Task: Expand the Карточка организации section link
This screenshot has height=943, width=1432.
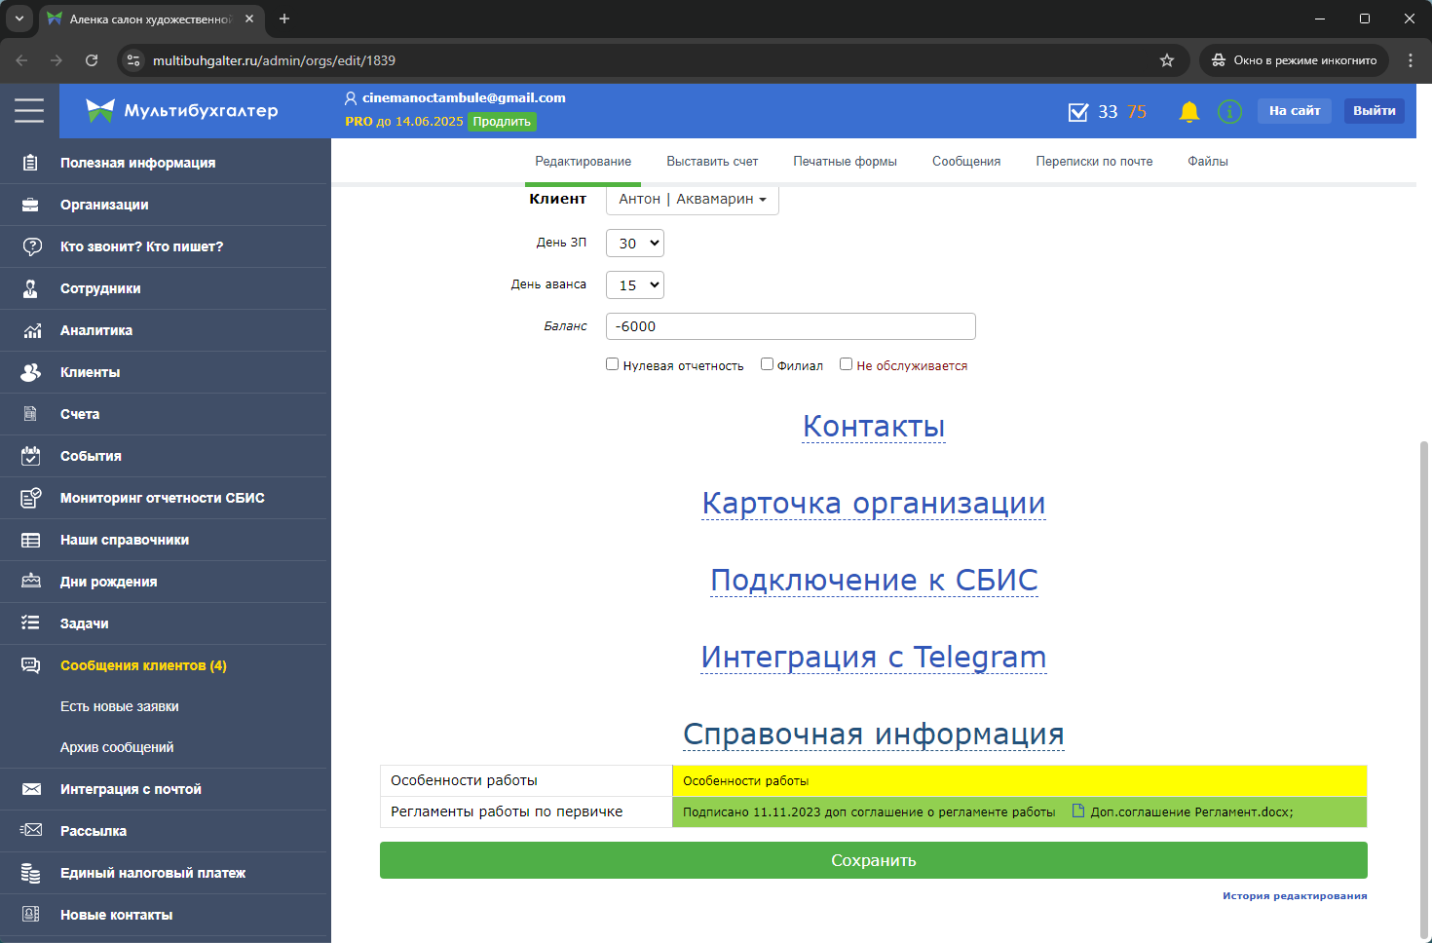Action: (x=873, y=504)
